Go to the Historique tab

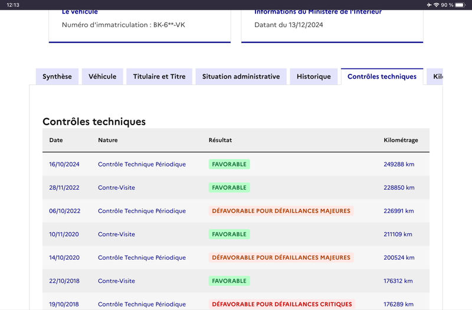(x=314, y=77)
